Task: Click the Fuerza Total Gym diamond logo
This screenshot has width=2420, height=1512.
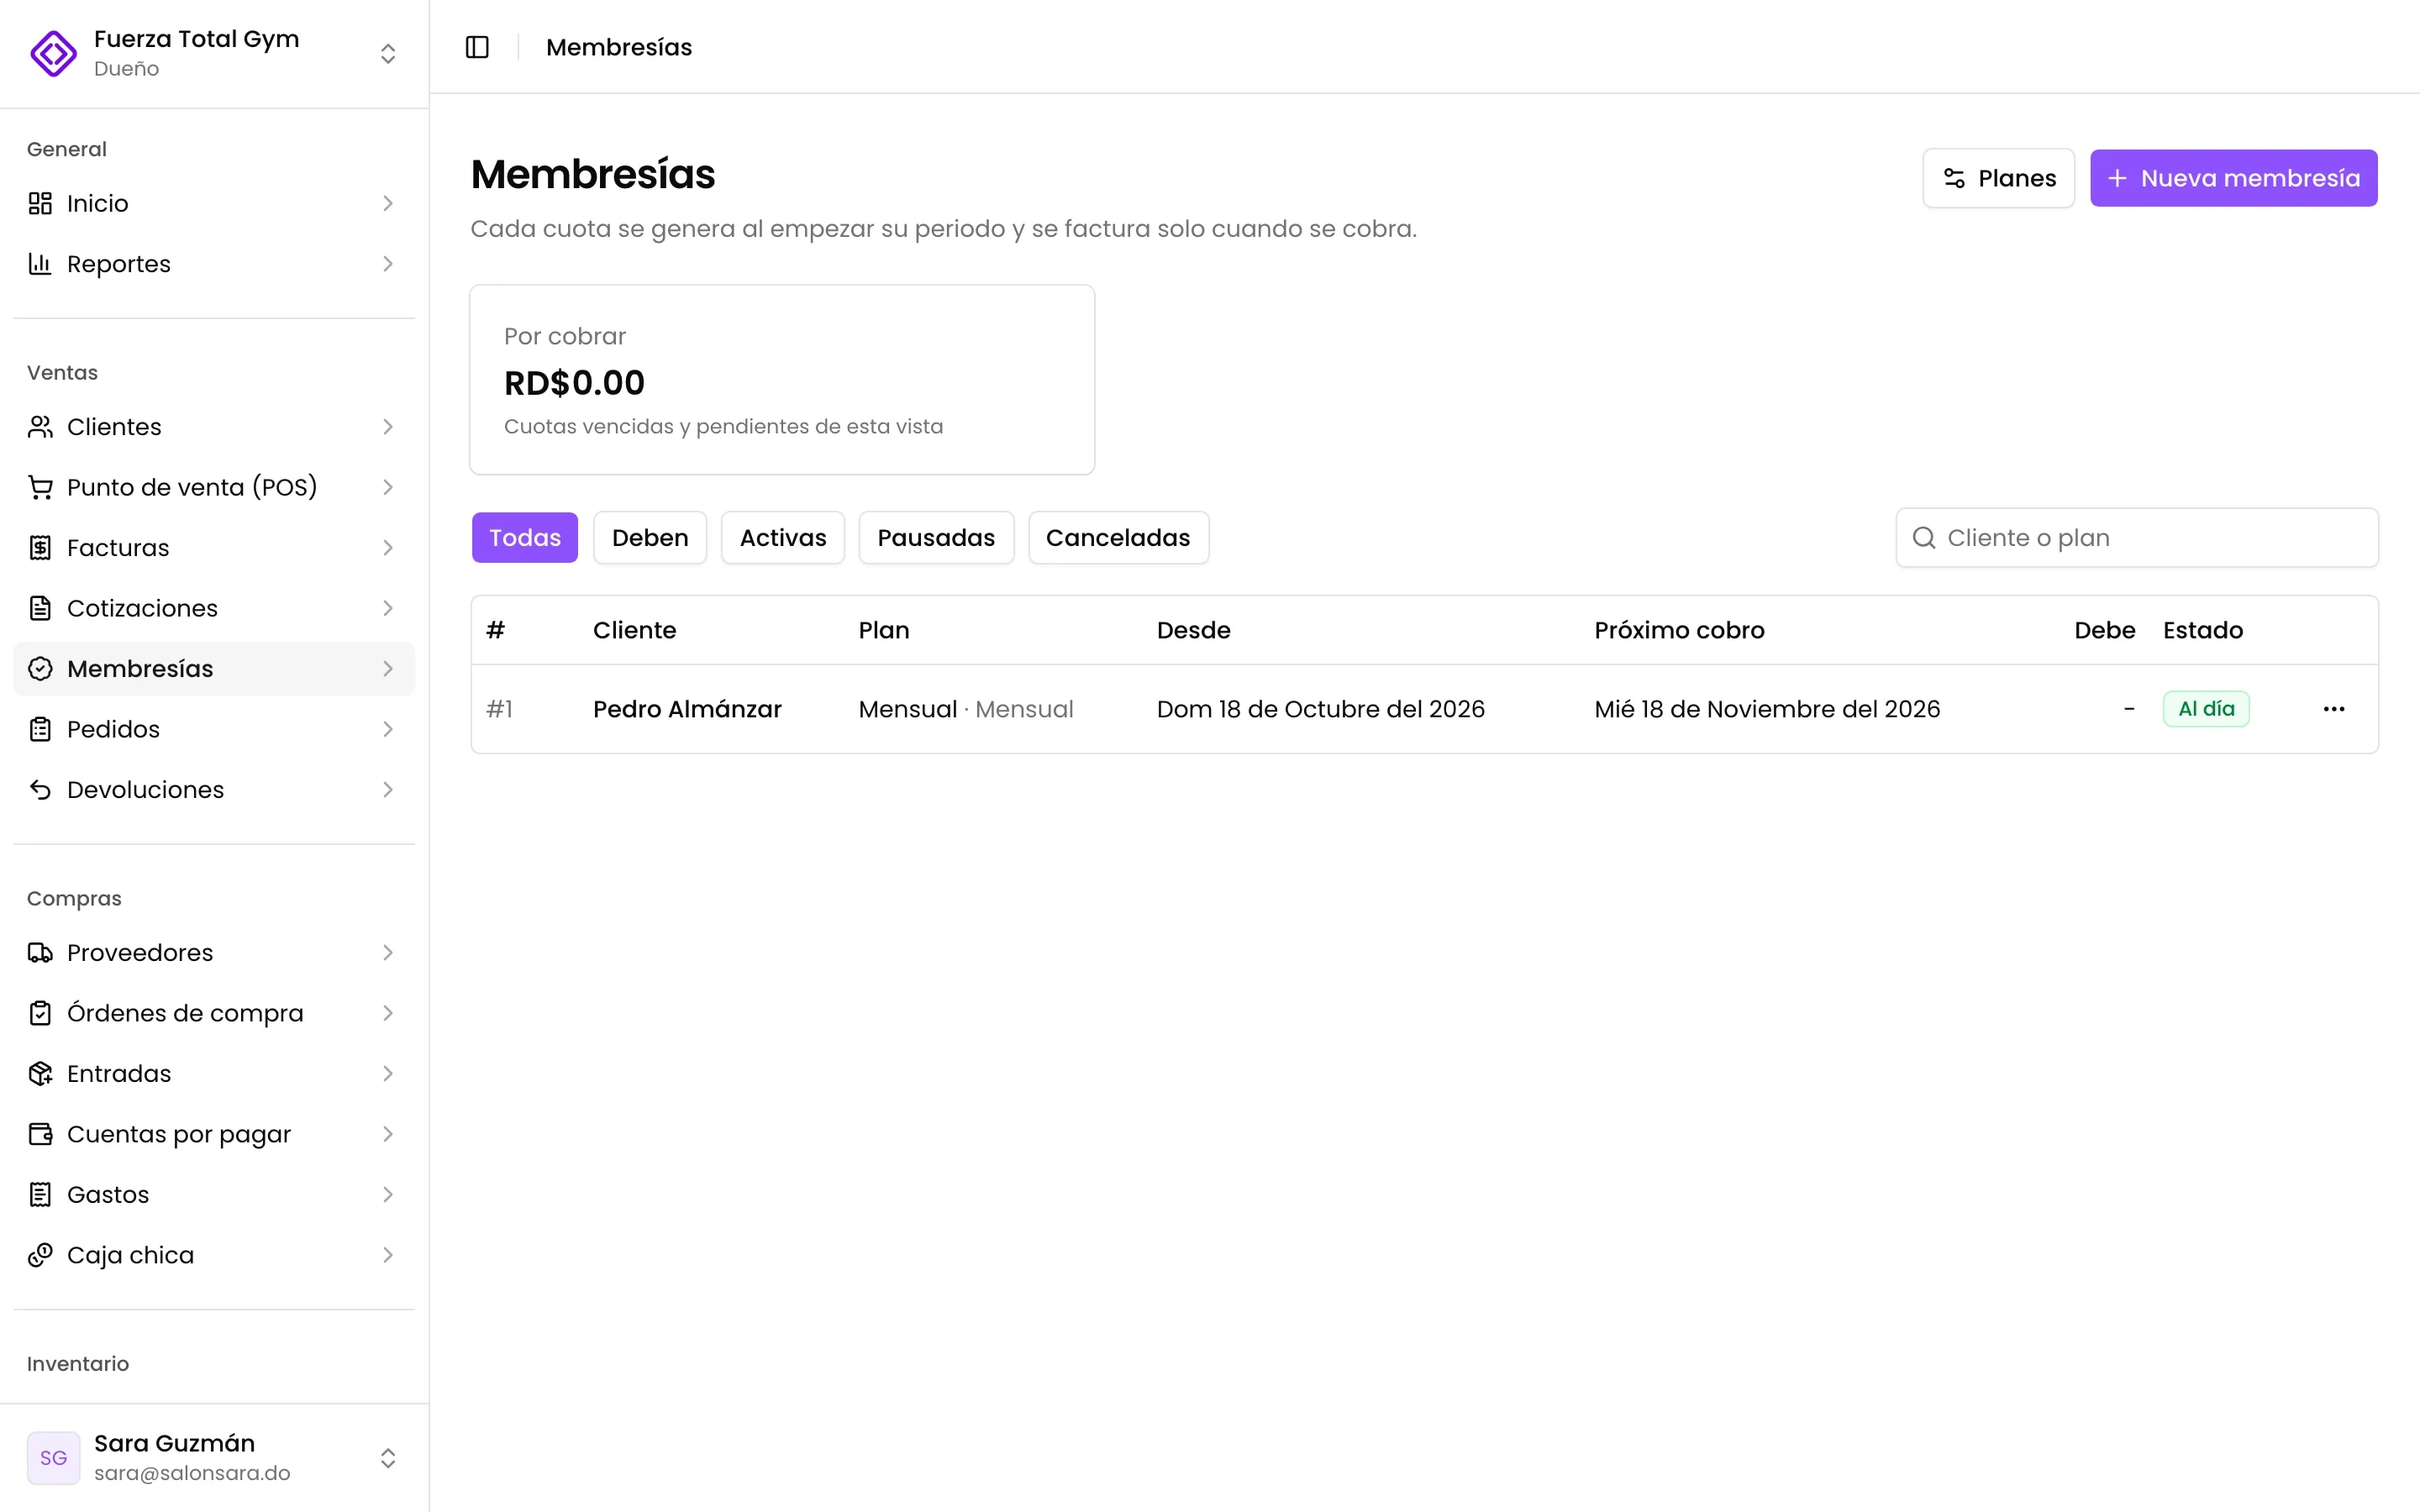Action: pos(53,53)
